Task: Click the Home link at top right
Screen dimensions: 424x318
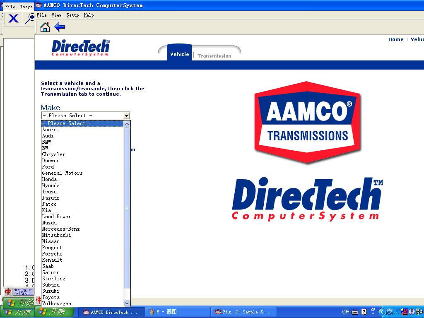Action: pyautogui.click(x=395, y=39)
